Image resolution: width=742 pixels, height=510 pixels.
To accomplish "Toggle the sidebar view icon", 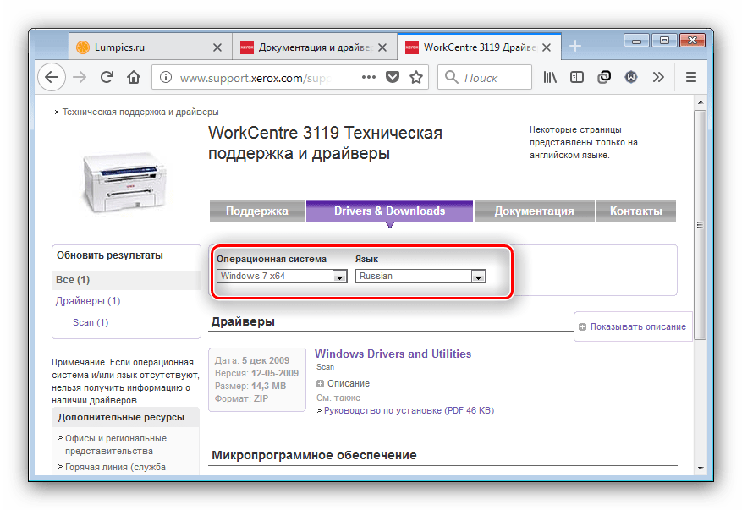I will [x=577, y=77].
